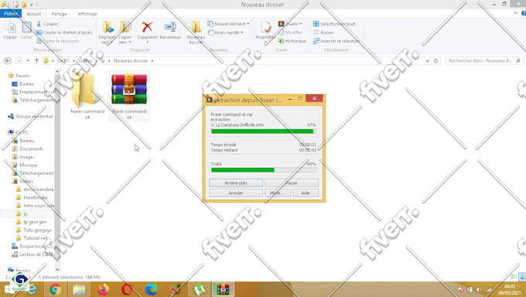Switch to large icons view in status bar
The width and height of the screenshot is (526, 297).
[x=521, y=277]
